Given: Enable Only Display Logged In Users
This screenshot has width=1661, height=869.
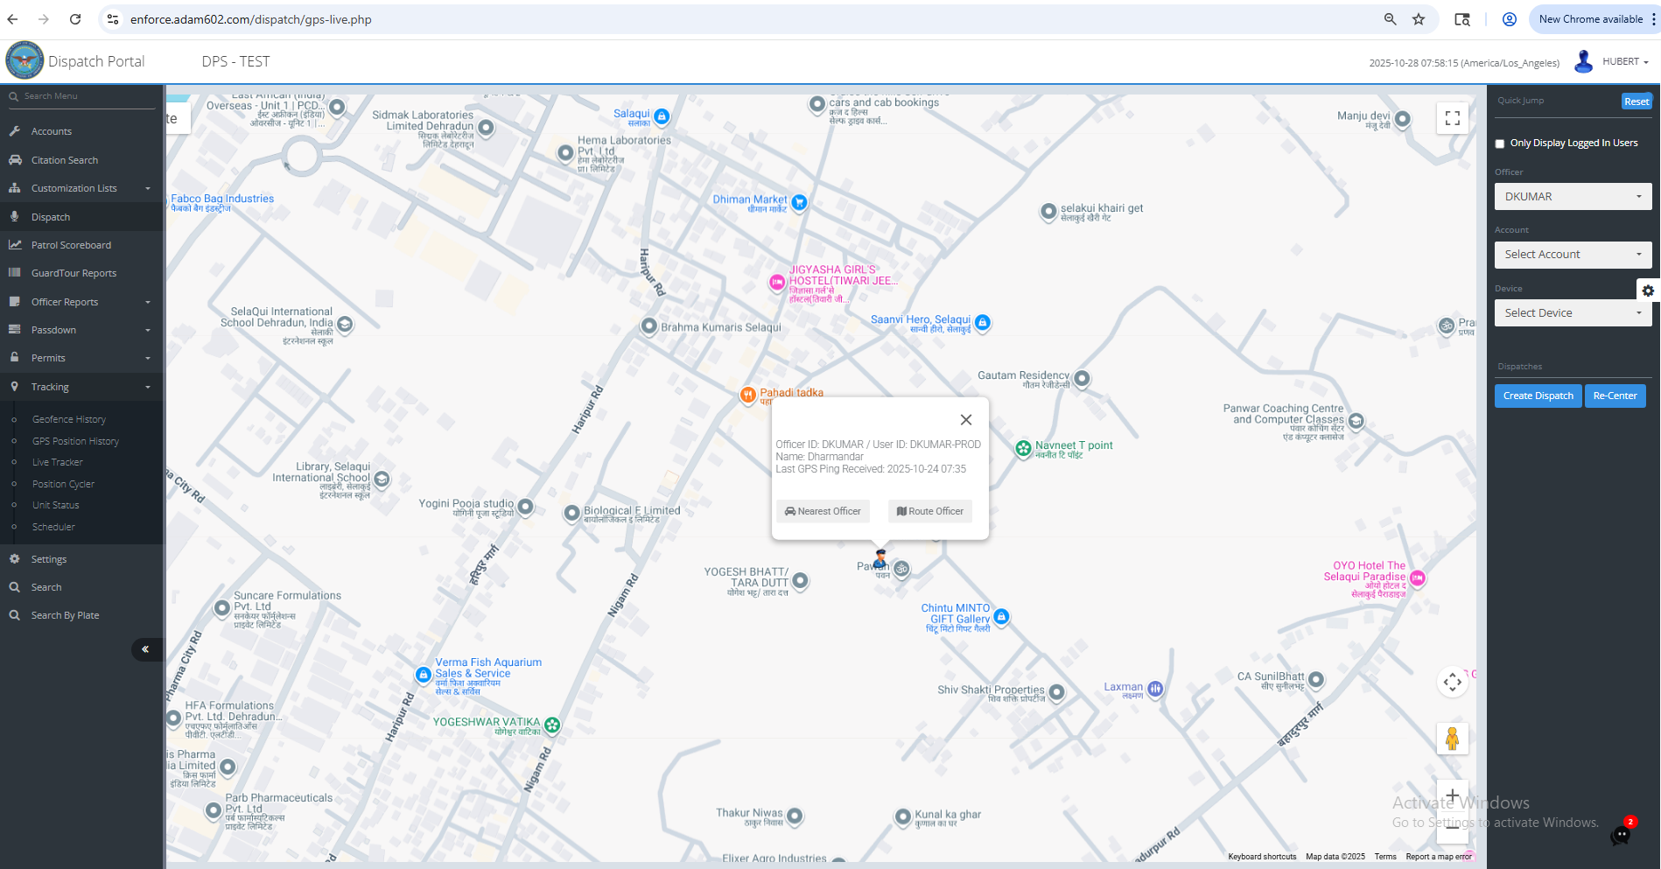Looking at the screenshot, I should [x=1500, y=143].
